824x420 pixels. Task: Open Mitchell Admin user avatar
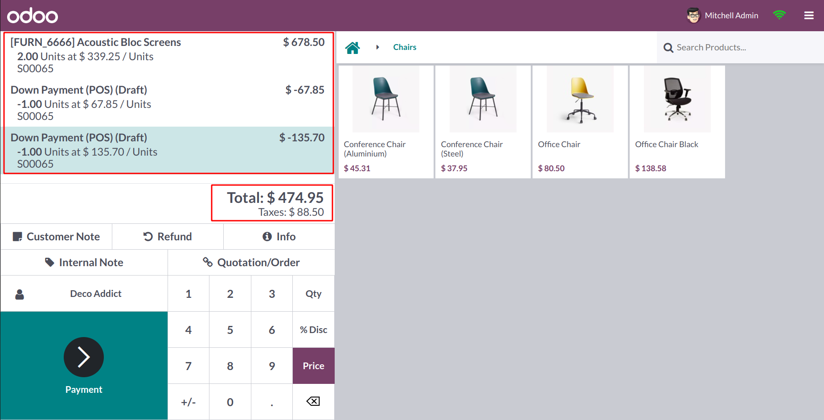click(x=693, y=16)
